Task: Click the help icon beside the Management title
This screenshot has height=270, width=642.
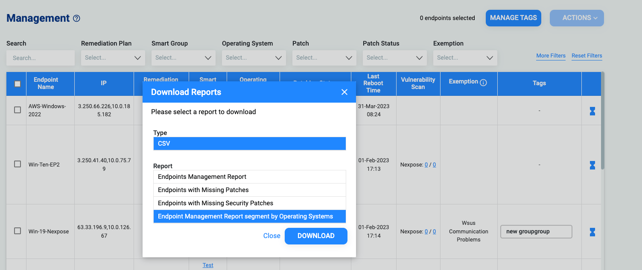Action: point(77,18)
